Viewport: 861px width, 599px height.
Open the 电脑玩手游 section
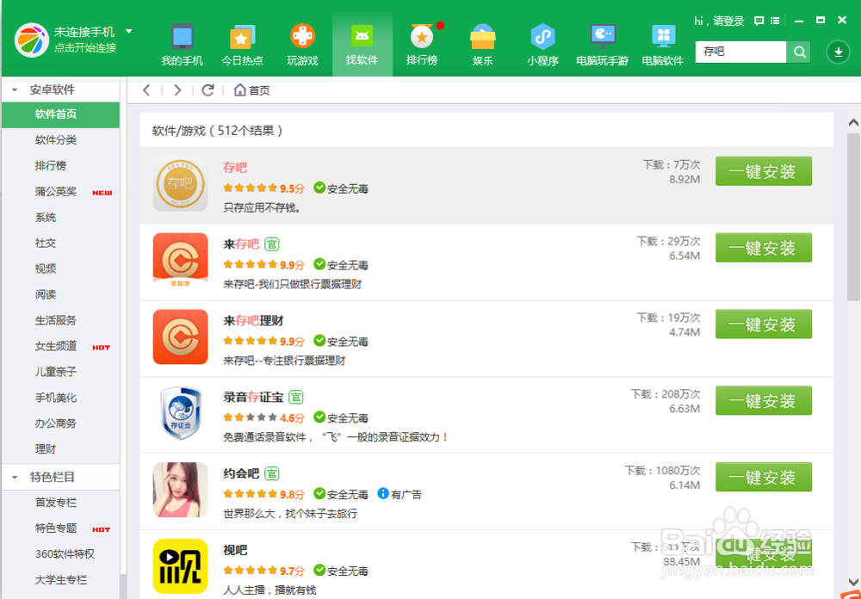click(603, 45)
